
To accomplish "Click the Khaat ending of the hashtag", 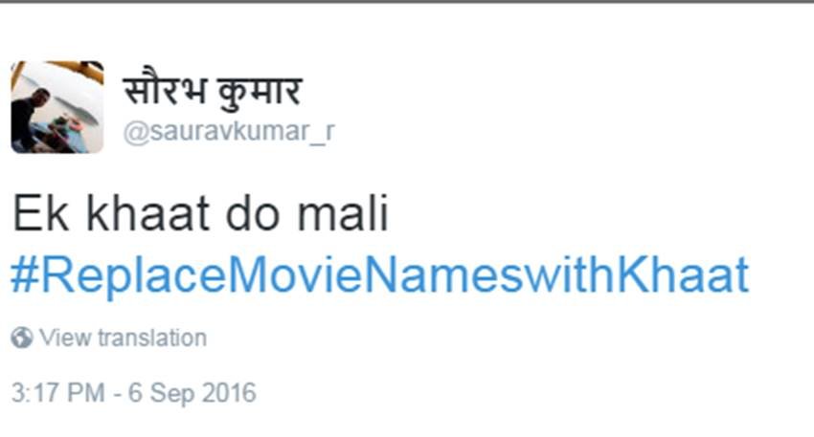I will (683, 274).
